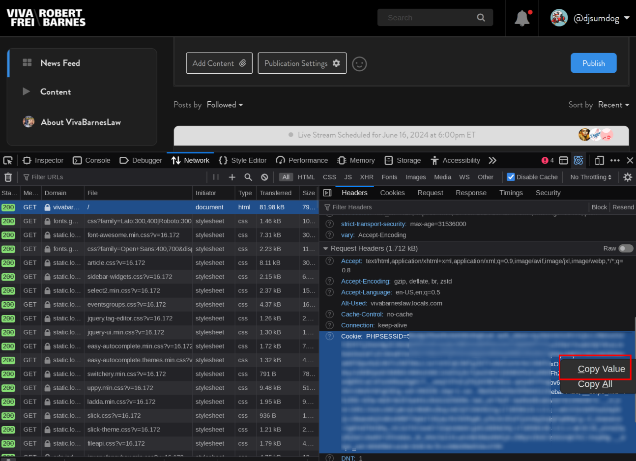Screen dimensions: 636x461
Task: Show help for Accept-Encoding header
Action: 330,281
